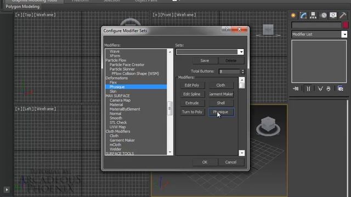Image resolution: width=351 pixels, height=197 pixels.
Task: Select PFlow Collision Shape (WSM)
Action: click(x=135, y=74)
